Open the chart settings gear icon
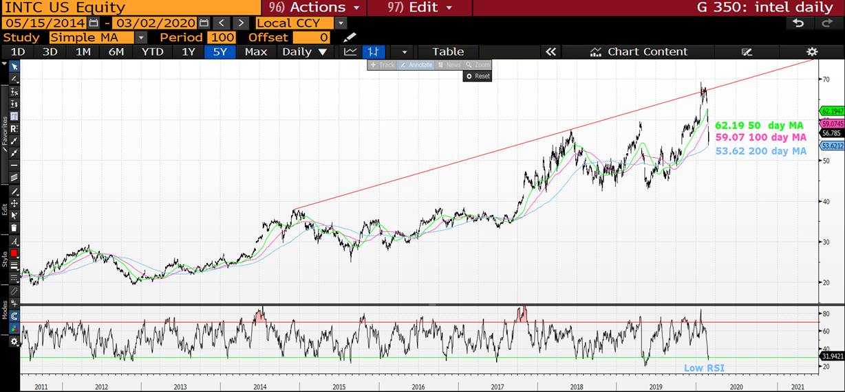 (812, 51)
